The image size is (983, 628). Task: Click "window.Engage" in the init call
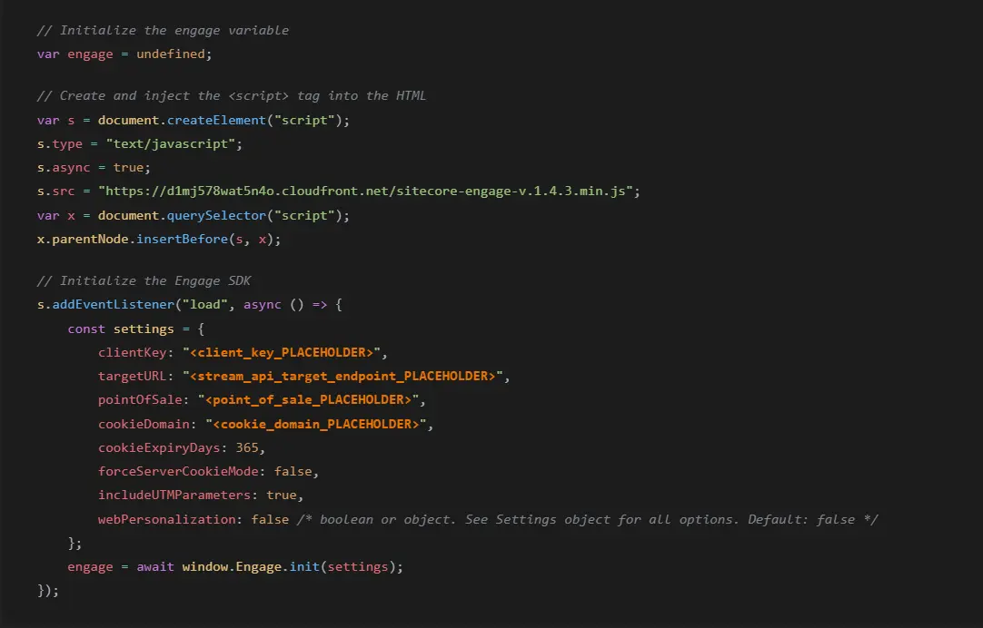(x=232, y=566)
